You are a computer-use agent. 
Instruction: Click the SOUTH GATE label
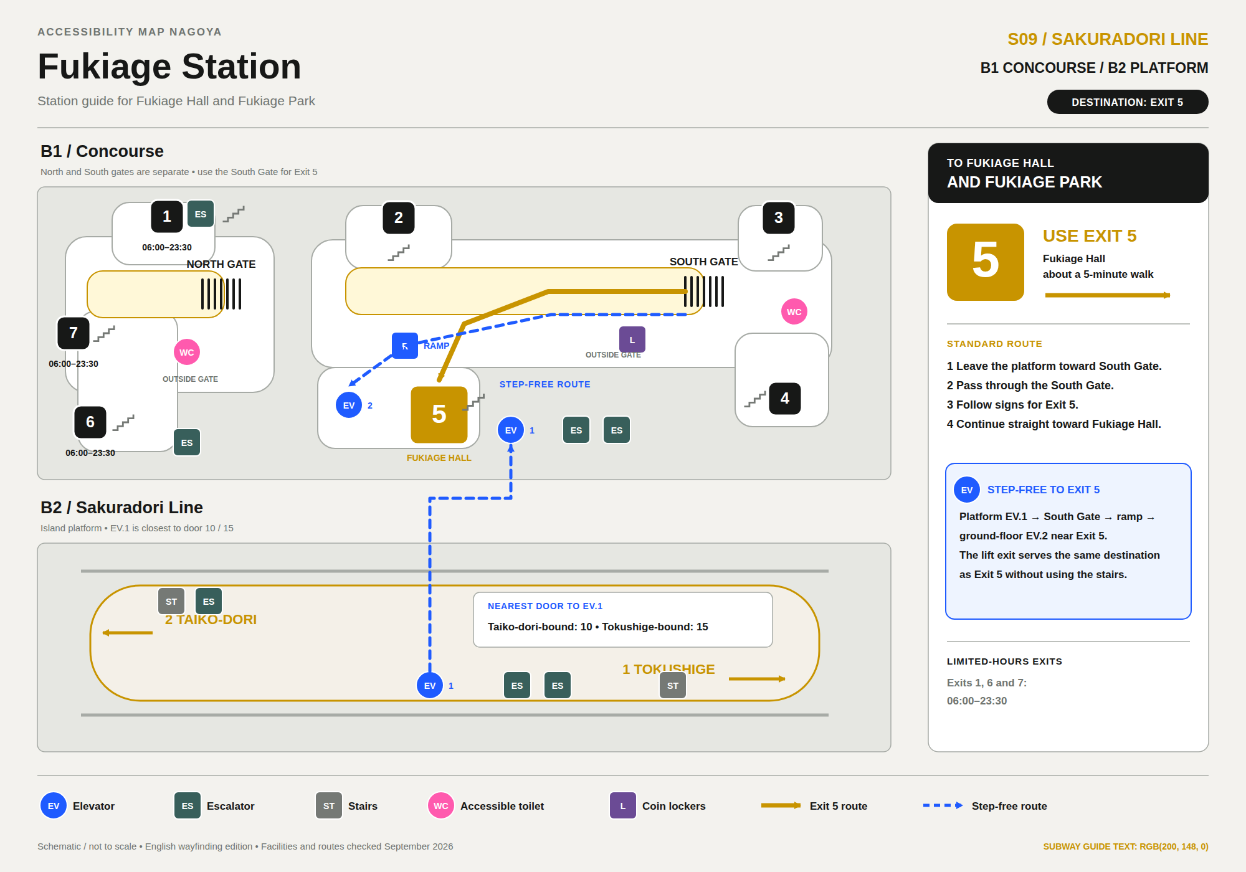point(704,262)
